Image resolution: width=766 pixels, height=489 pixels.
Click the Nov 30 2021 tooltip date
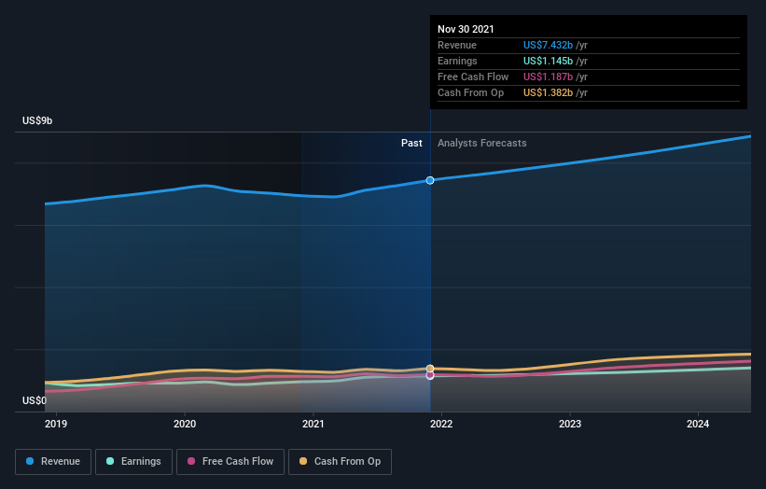click(466, 29)
